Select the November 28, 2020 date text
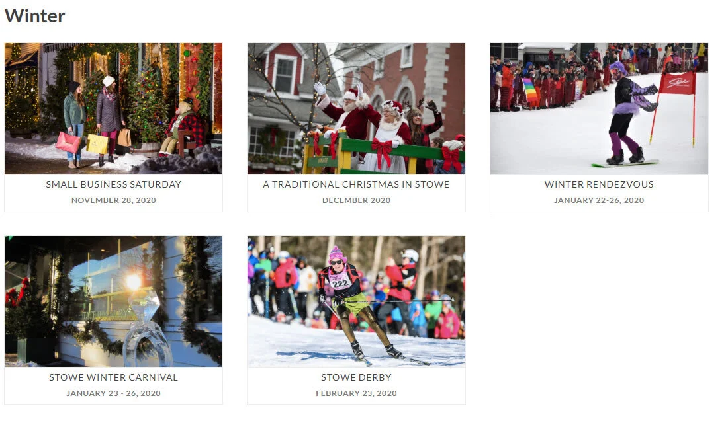 tap(113, 200)
